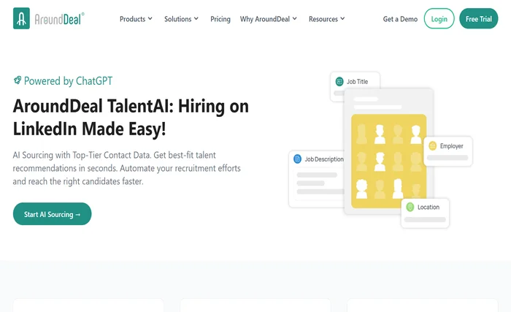Image resolution: width=511 pixels, height=312 pixels.
Task: Click Start AI Sourcing button
Action: tap(52, 214)
